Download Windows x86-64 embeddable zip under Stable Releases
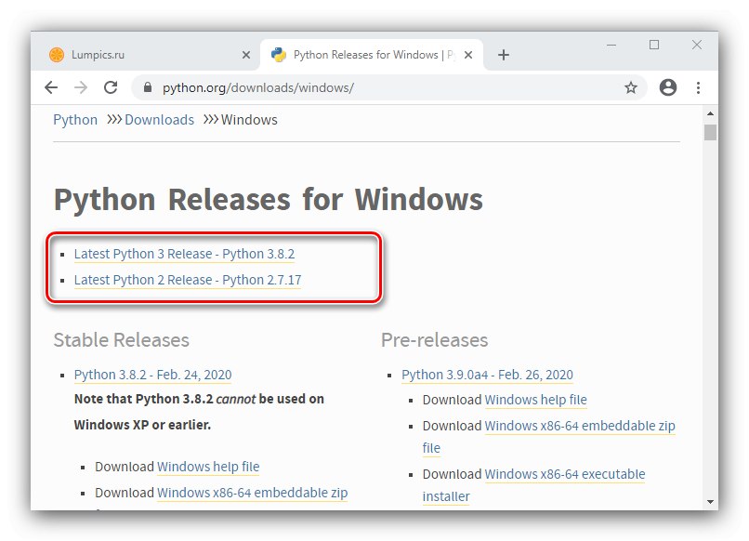 pos(252,493)
